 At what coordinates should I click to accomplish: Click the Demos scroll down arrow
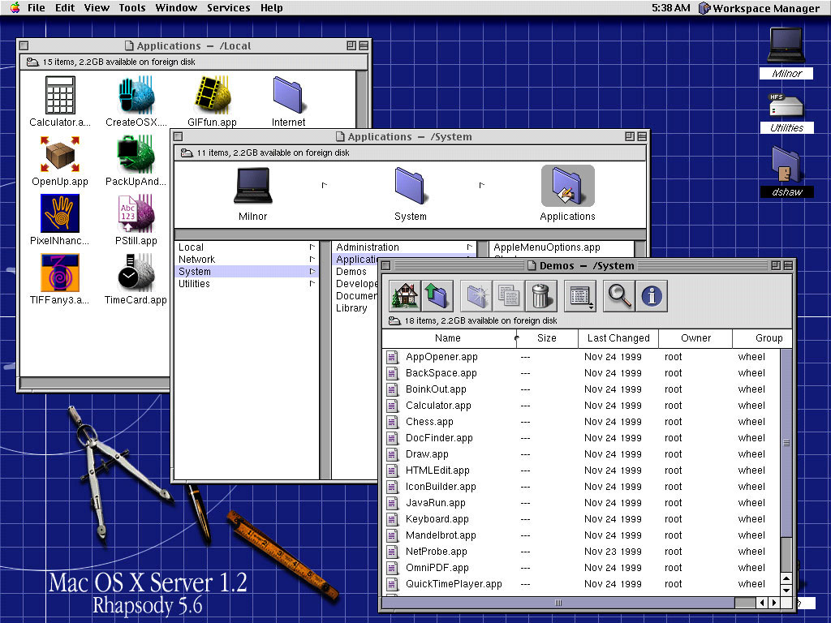click(x=786, y=591)
